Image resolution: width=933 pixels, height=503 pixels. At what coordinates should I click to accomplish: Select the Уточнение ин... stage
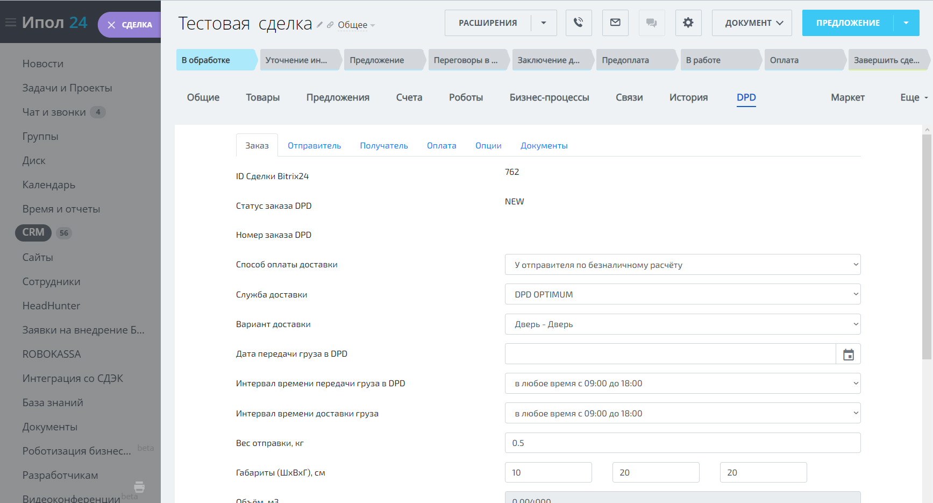pyautogui.click(x=300, y=60)
